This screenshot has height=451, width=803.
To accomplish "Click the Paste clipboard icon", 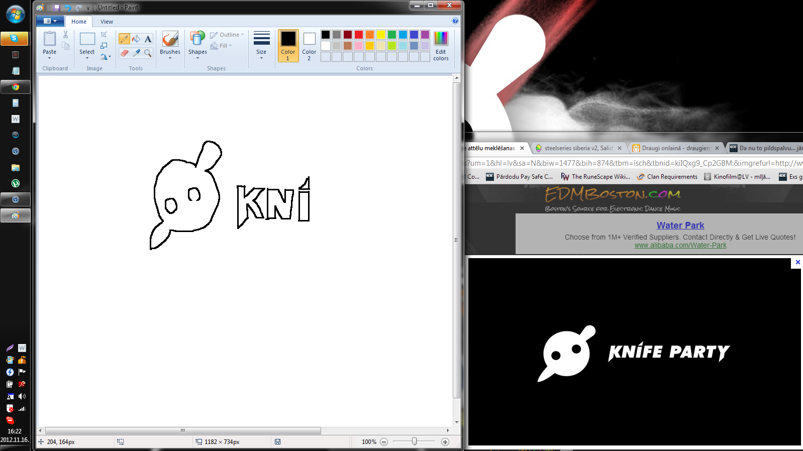I will 50,39.
